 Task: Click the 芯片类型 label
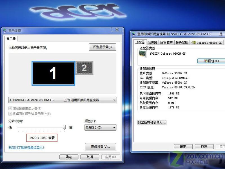point(146,73)
